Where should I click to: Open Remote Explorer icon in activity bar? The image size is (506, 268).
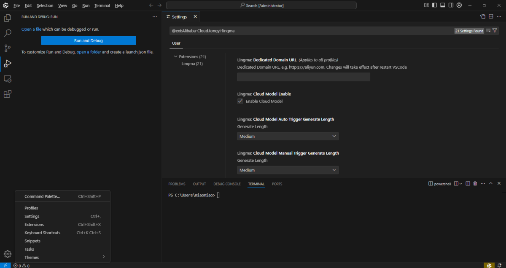7,79
